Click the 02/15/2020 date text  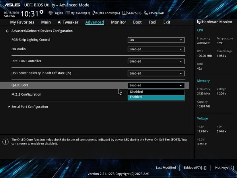(x=12, y=13)
